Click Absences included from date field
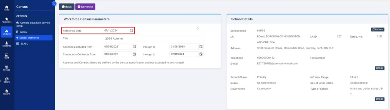 (117, 47)
